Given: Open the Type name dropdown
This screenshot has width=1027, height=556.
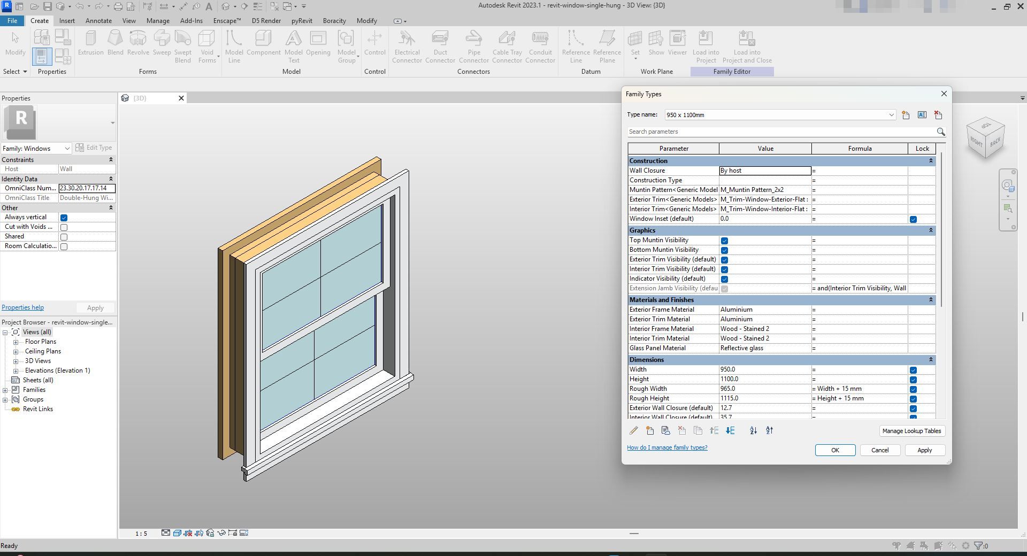Looking at the screenshot, I should point(891,115).
